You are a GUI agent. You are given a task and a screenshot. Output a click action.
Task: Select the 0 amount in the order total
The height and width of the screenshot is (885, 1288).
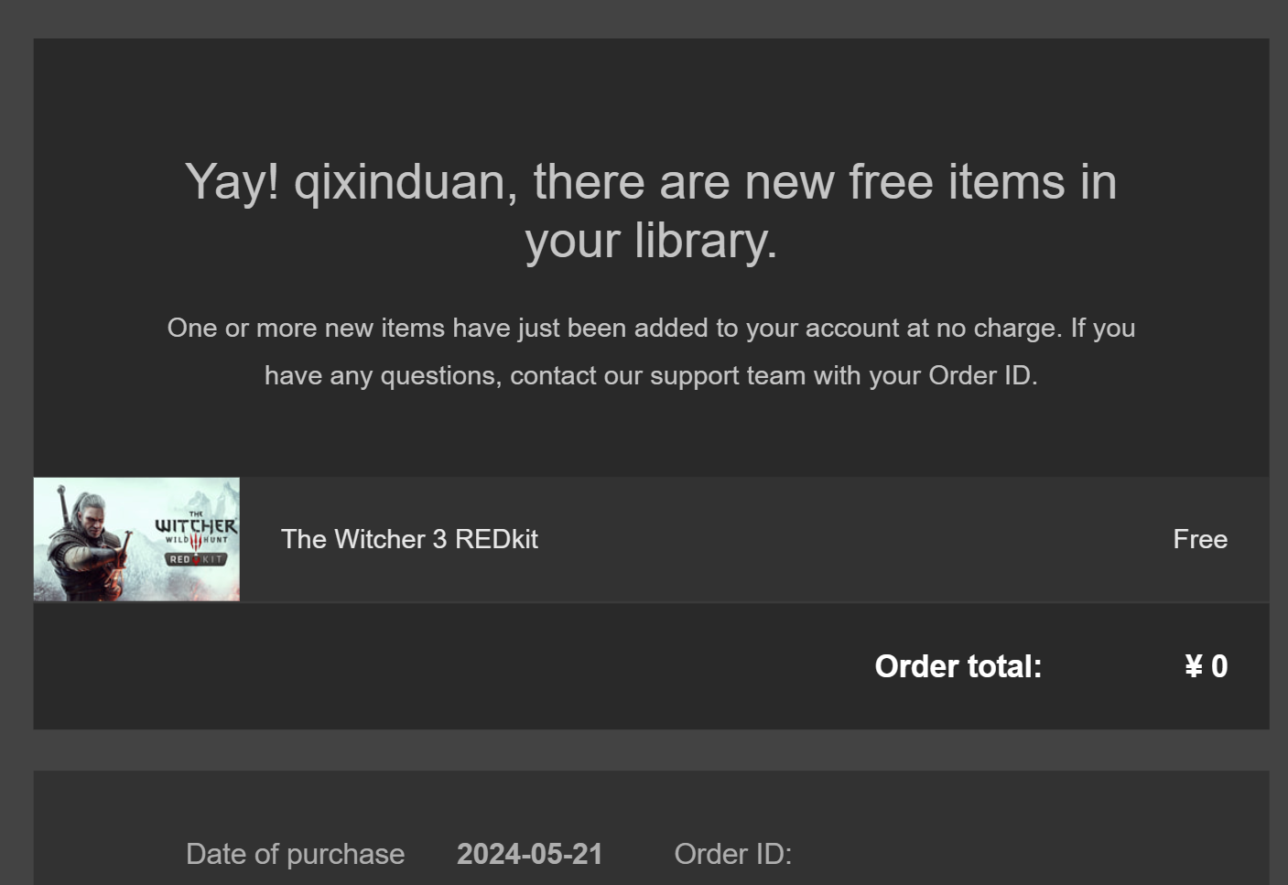tap(1219, 666)
